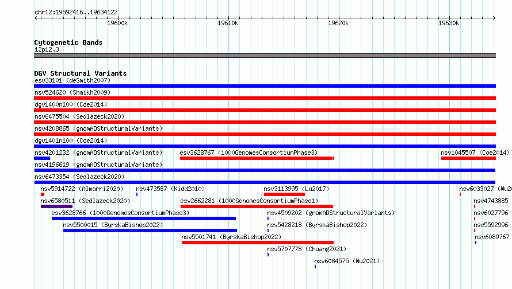512x289 pixels.
Task: Select the red nsv1045507 variant bar
Action: (x=469, y=158)
